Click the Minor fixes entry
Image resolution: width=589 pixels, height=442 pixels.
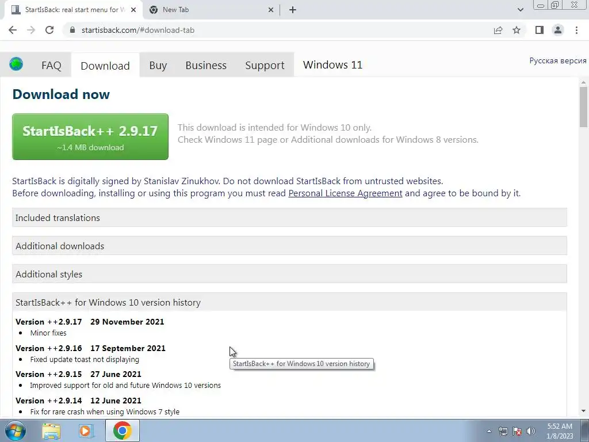tap(48, 333)
